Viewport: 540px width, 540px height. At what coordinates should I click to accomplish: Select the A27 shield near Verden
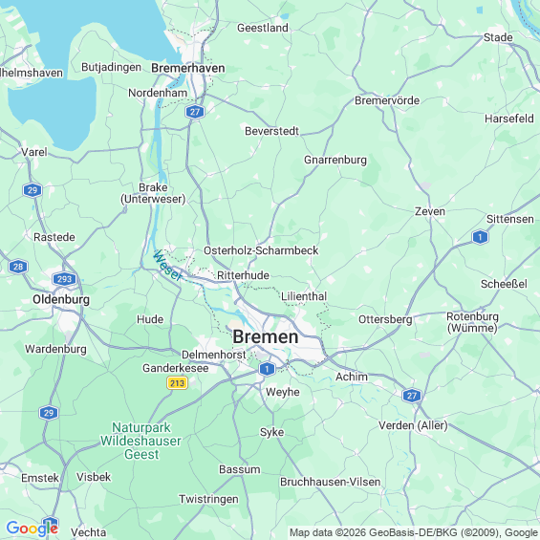click(412, 396)
